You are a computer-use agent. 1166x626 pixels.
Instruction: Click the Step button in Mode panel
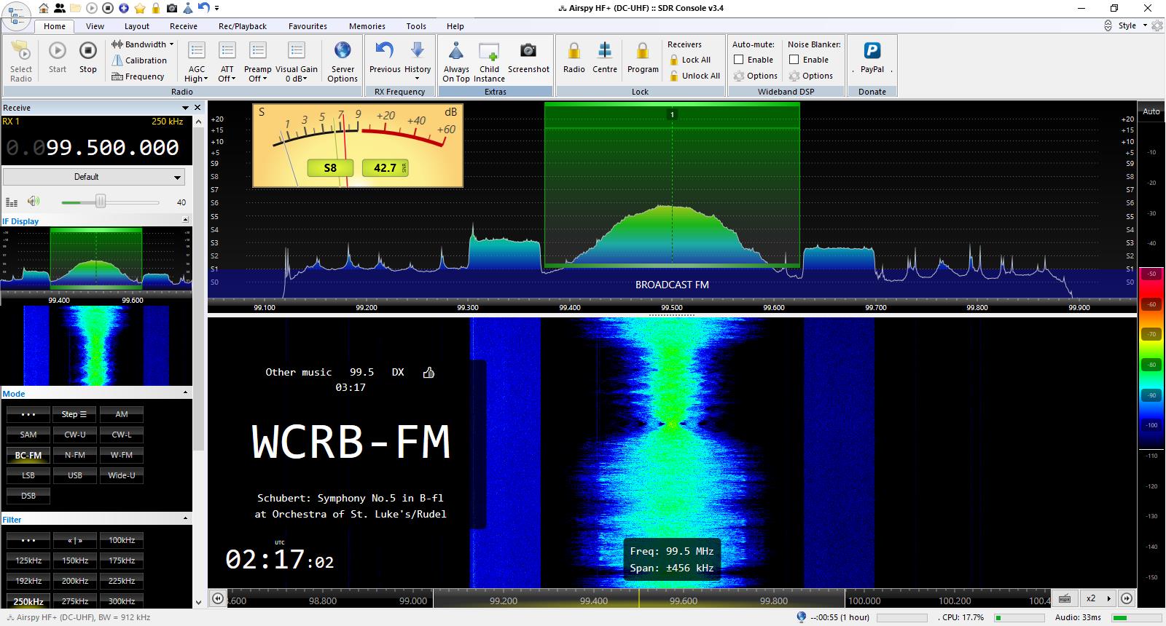tap(75, 414)
